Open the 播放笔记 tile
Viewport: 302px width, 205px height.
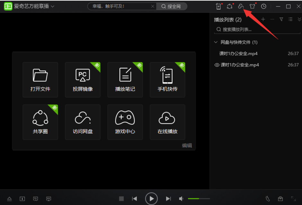(x=125, y=80)
